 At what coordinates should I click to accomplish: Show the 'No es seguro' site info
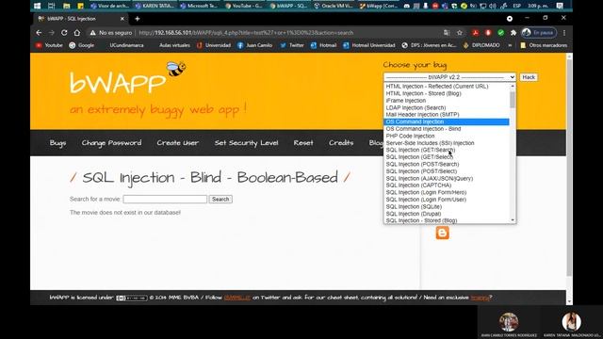pyautogui.click(x=111, y=33)
